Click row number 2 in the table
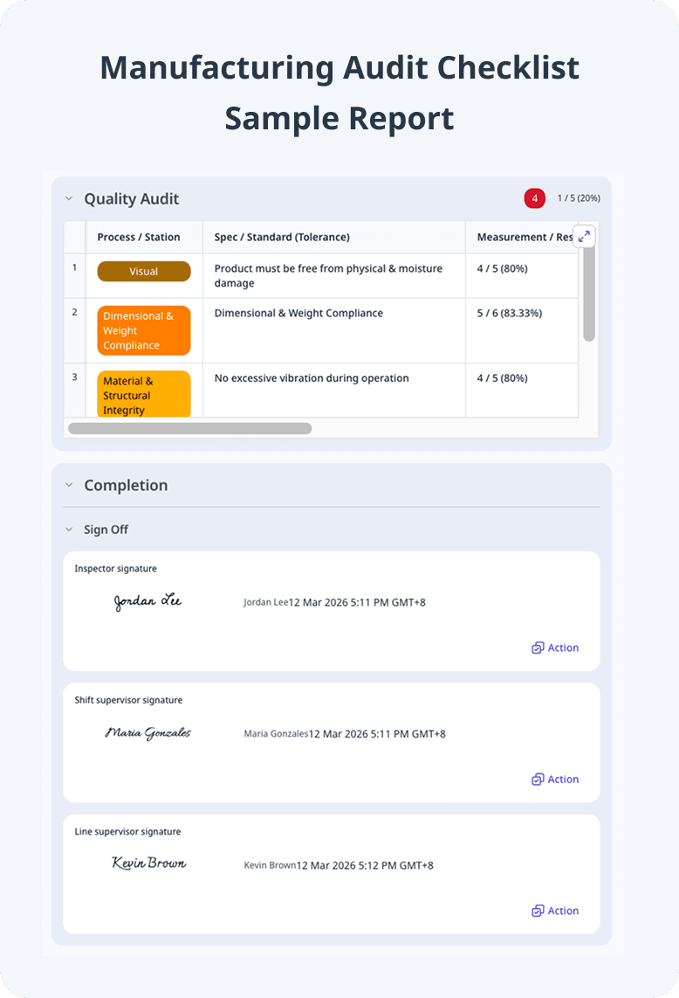Image resolution: width=679 pixels, height=998 pixels. [x=74, y=312]
